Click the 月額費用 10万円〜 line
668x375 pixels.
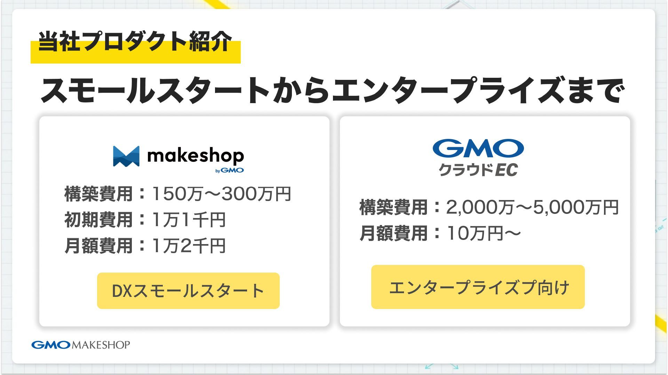[x=440, y=233]
